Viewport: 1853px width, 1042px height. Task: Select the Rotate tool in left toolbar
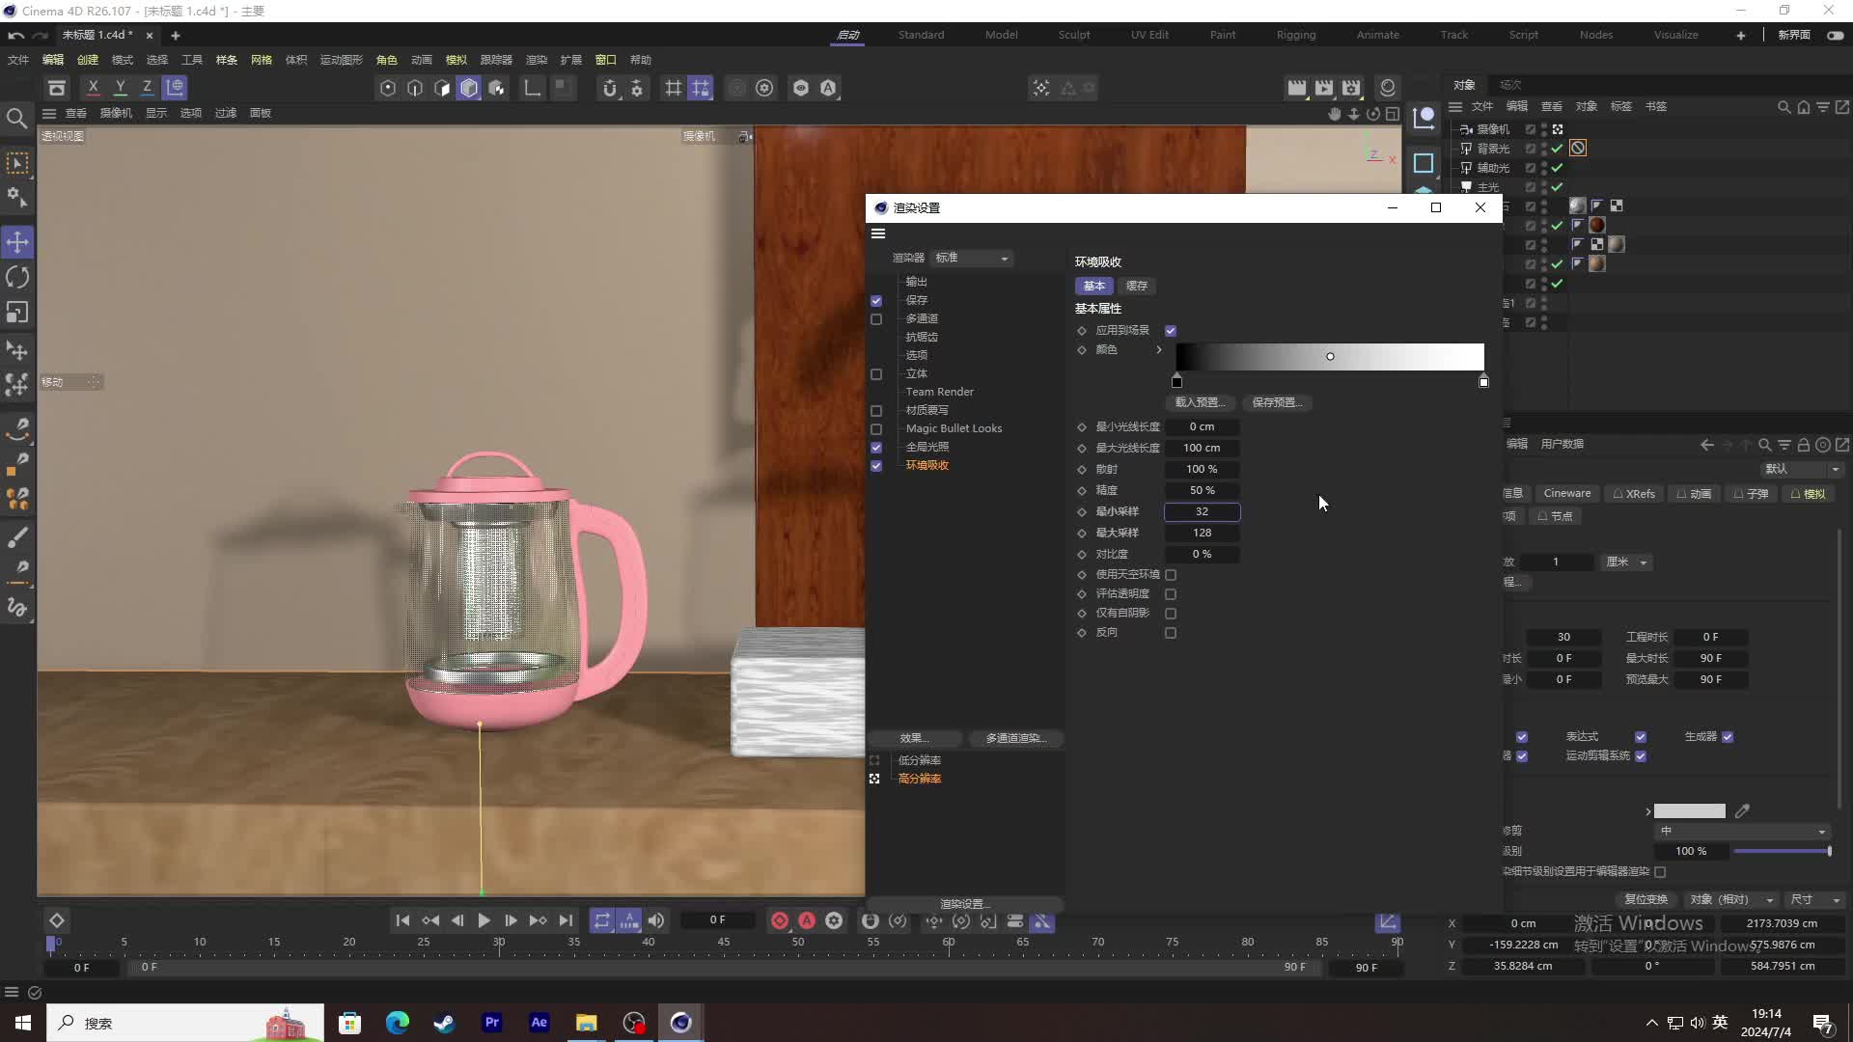click(x=17, y=277)
